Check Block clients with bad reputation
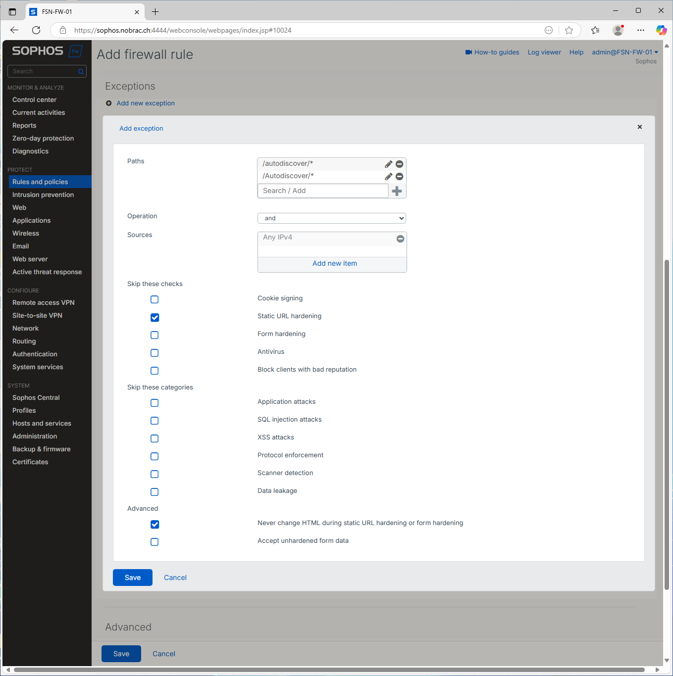This screenshot has width=673, height=676. click(x=155, y=371)
